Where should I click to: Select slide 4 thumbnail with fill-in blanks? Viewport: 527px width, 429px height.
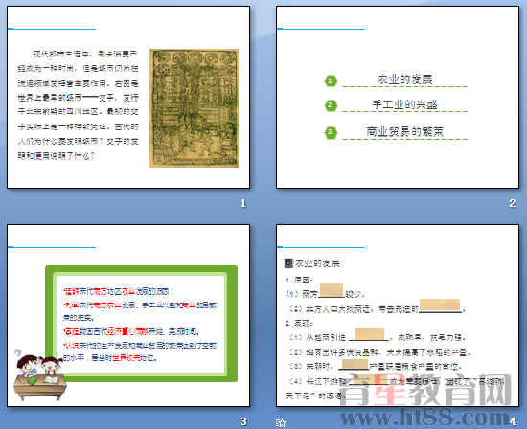pos(398,315)
